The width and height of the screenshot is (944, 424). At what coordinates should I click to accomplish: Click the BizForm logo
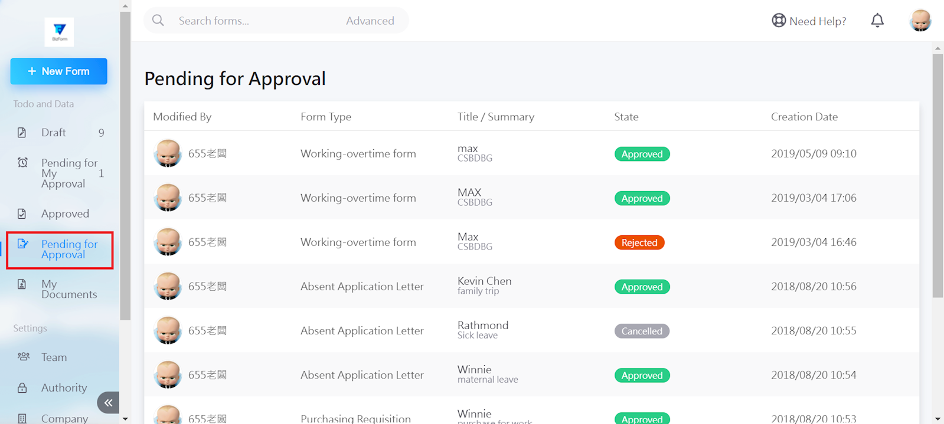tap(60, 32)
